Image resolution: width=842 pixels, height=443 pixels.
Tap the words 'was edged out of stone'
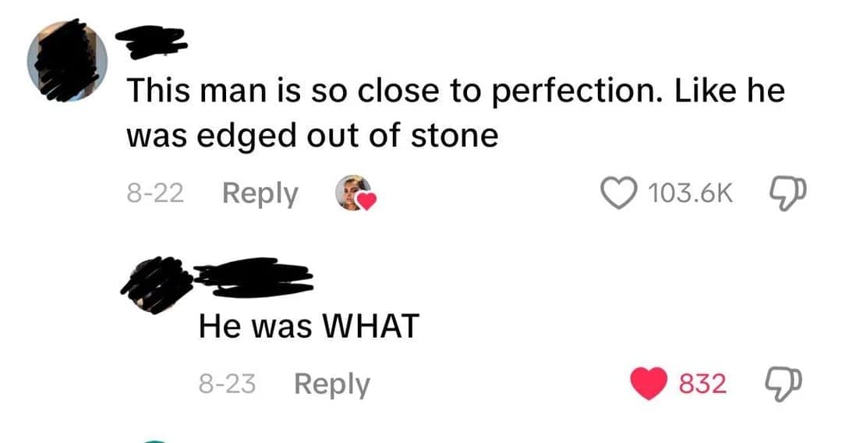[312, 136]
